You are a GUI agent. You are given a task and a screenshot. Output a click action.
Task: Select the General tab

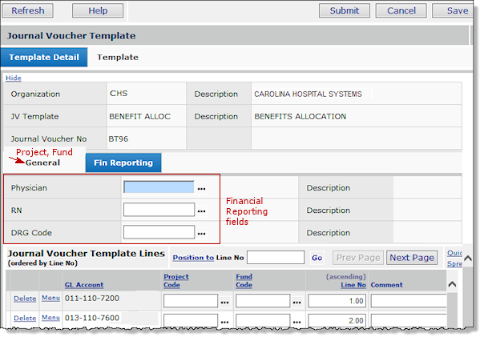pyautogui.click(x=42, y=162)
